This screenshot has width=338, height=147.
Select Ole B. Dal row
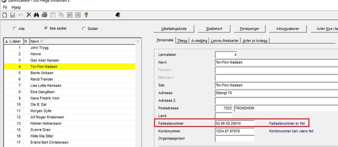pos(69,104)
